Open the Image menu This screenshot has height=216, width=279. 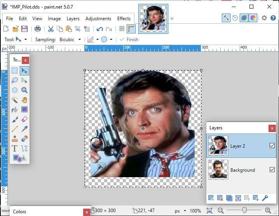54,19
